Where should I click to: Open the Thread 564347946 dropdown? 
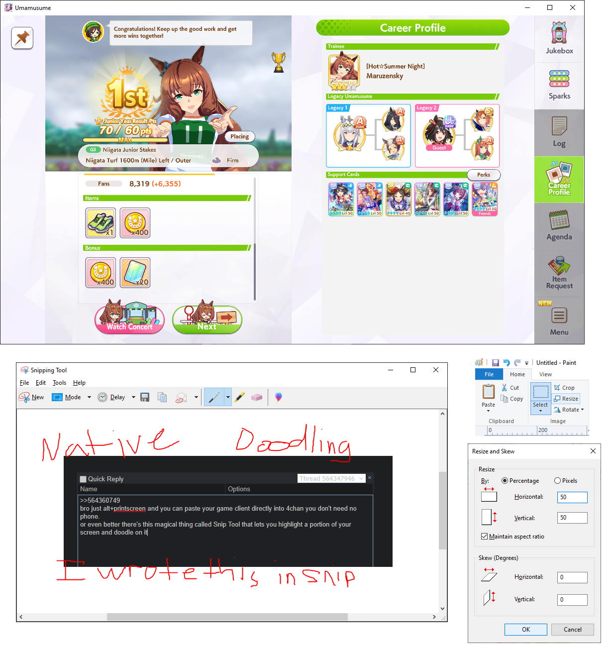pos(332,478)
